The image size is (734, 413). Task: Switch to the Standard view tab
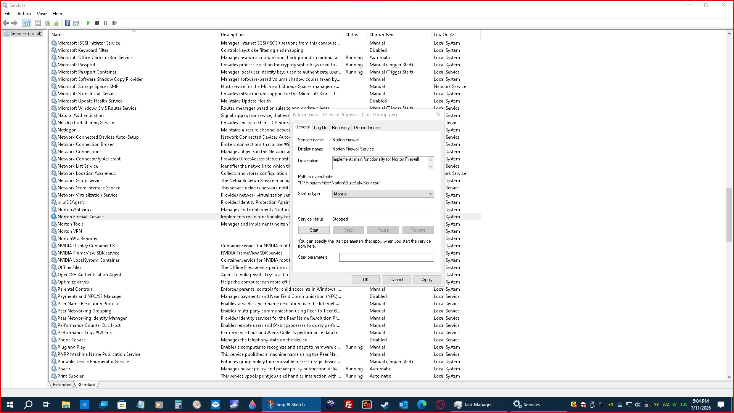coord(86,385)
